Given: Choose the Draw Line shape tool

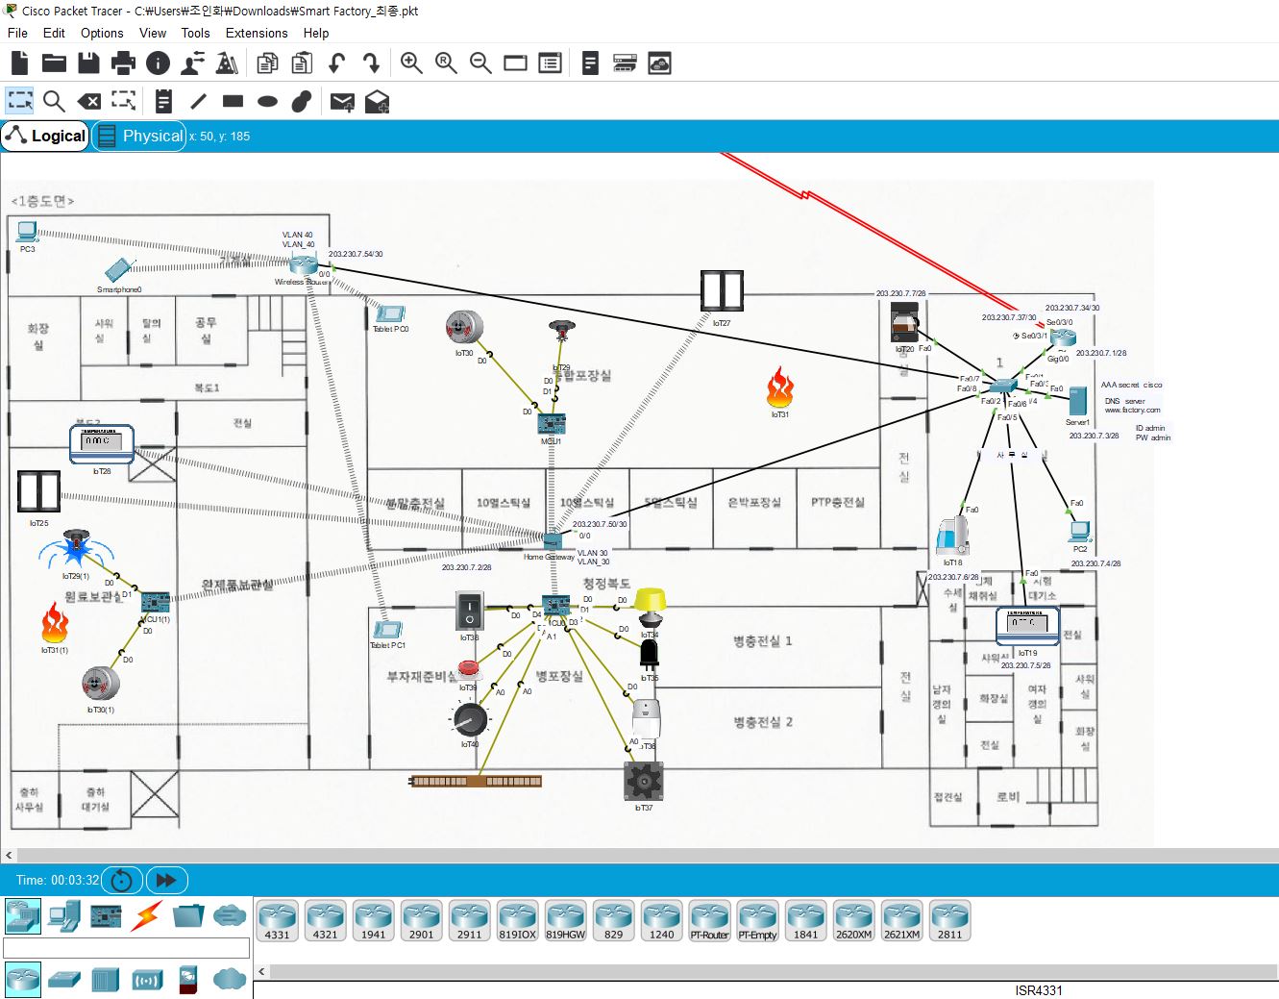Looking at the screenshot, I should pos(199,100).
